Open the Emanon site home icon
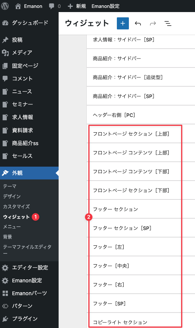The image size is (195, 328). [18, 6]
